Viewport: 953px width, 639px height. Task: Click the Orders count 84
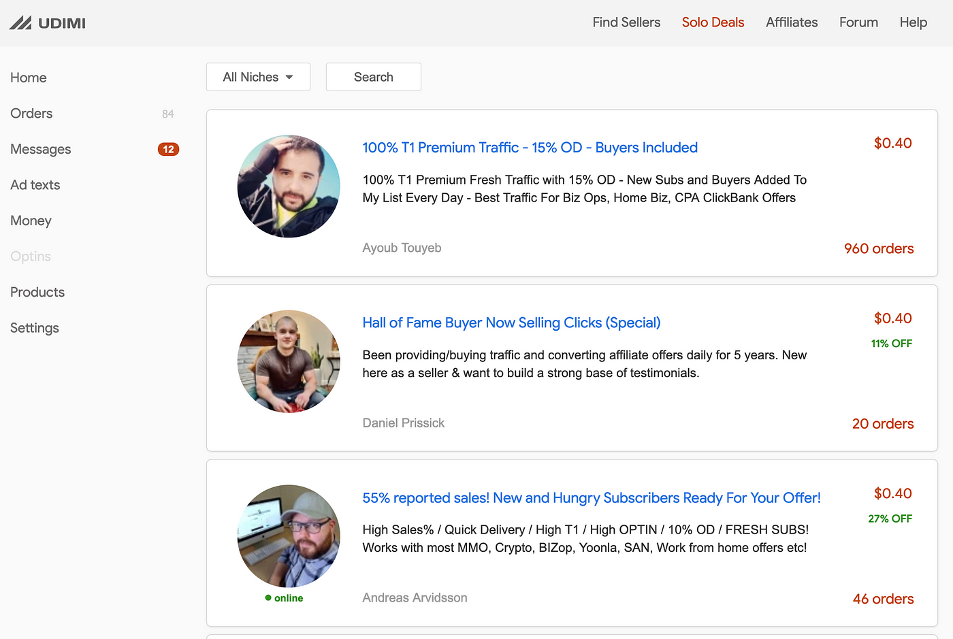[168, 114]
